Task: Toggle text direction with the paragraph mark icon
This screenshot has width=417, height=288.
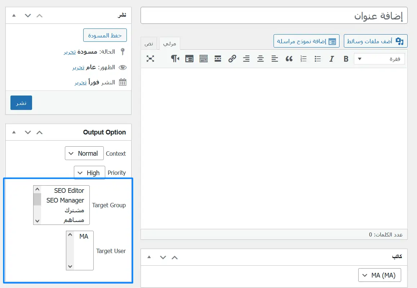Action: pyautogui.click(x=175, y=59)
